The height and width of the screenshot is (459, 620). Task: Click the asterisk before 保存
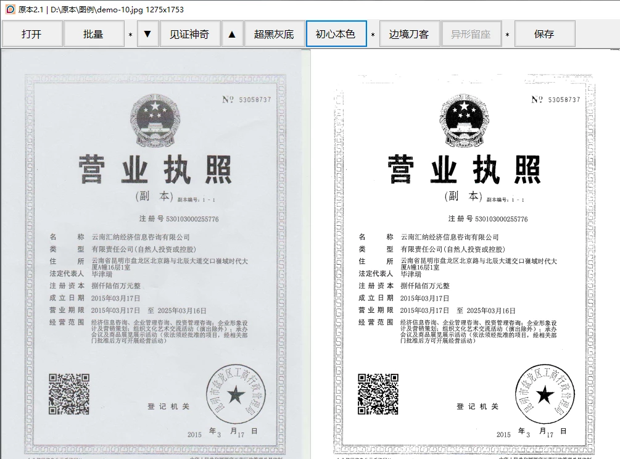tap(507, 35)
